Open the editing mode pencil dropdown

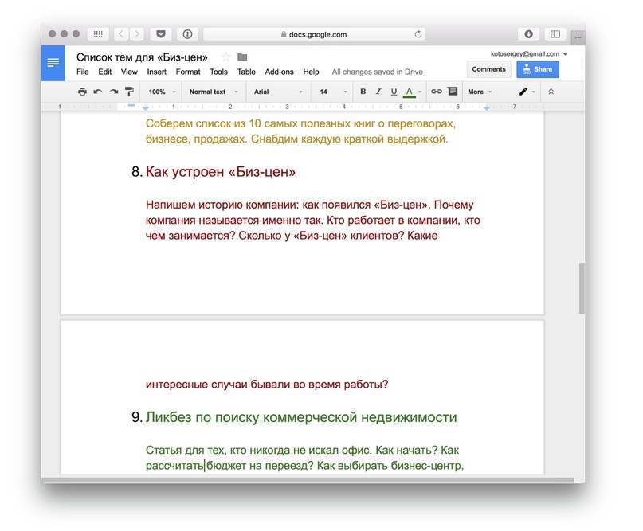[527, 92]
